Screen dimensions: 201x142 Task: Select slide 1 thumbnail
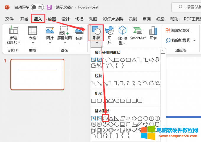click(x=38, y=74)
